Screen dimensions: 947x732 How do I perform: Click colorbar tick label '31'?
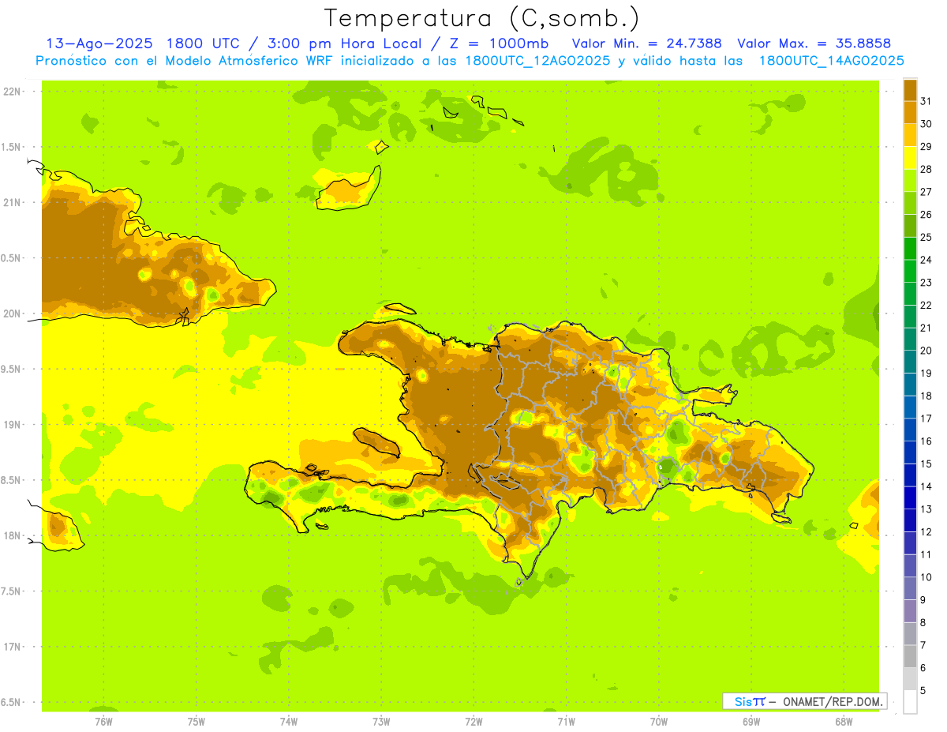tap(926, 101)
